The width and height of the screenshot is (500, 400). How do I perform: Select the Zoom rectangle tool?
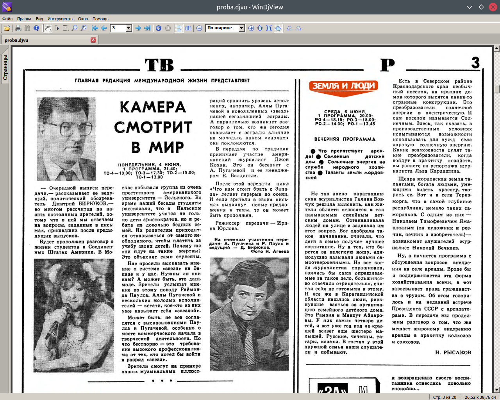[84, 28]
